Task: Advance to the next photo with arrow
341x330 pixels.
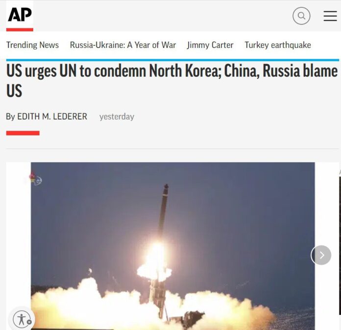Action: (321, 255)
